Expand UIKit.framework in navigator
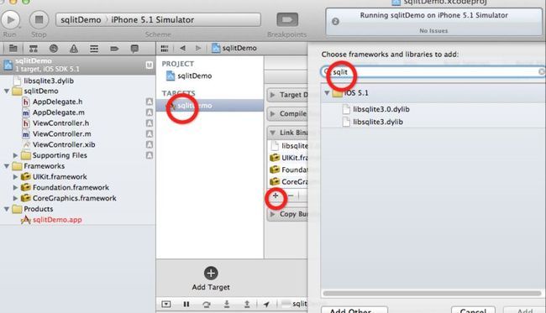Image resolution: width=546 pixels, height=313 pixels. pos(15,177)
